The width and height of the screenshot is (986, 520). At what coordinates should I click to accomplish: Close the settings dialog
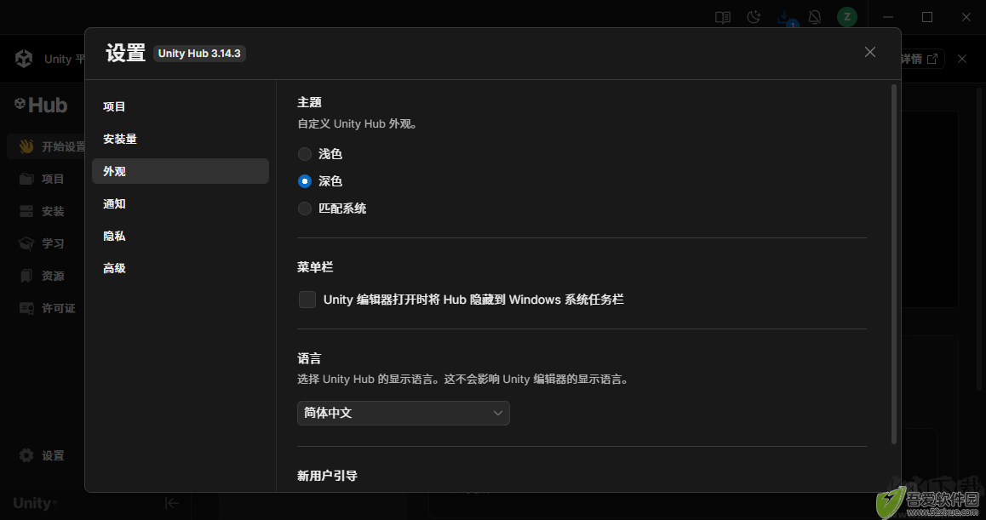869,52
